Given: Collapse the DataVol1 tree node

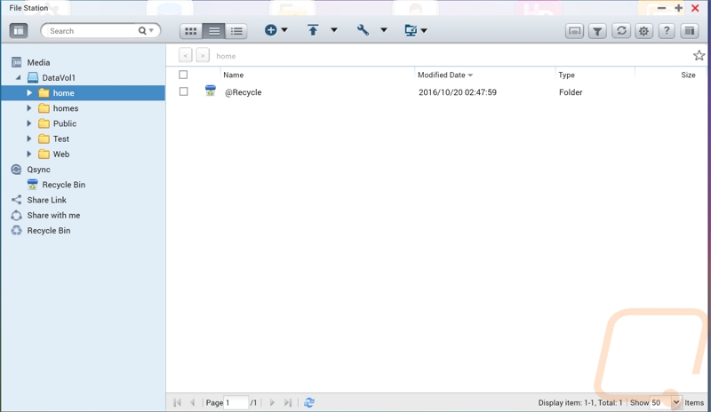Looking at the screenshot, I should pyautogui.click(x=18, y=77).
